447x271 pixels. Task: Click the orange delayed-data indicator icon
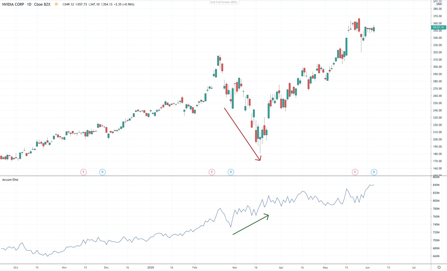56,4
